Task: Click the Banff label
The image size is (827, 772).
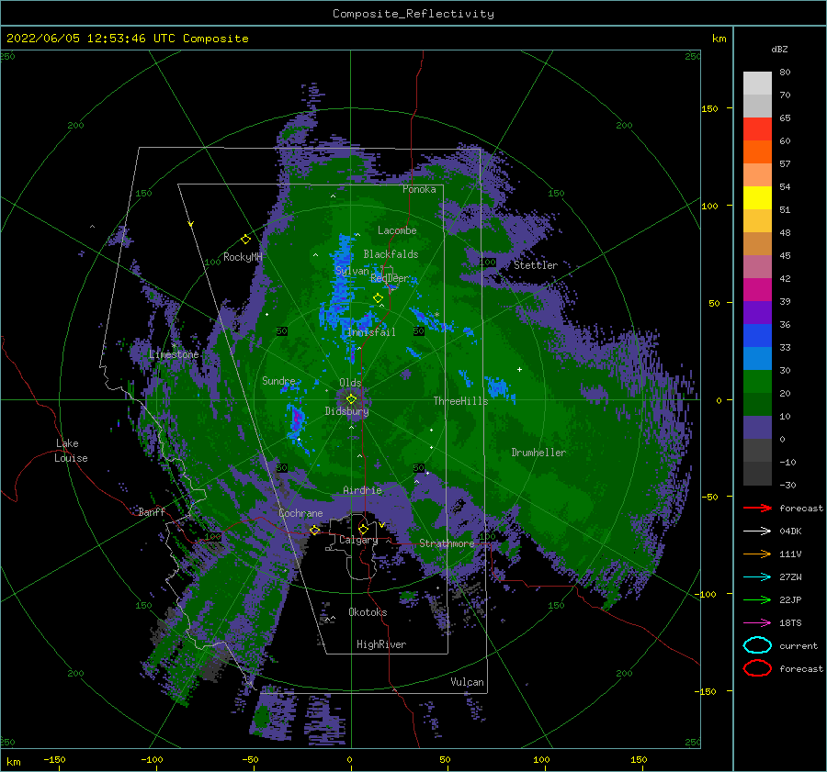Action: click(x=152, y=512)
